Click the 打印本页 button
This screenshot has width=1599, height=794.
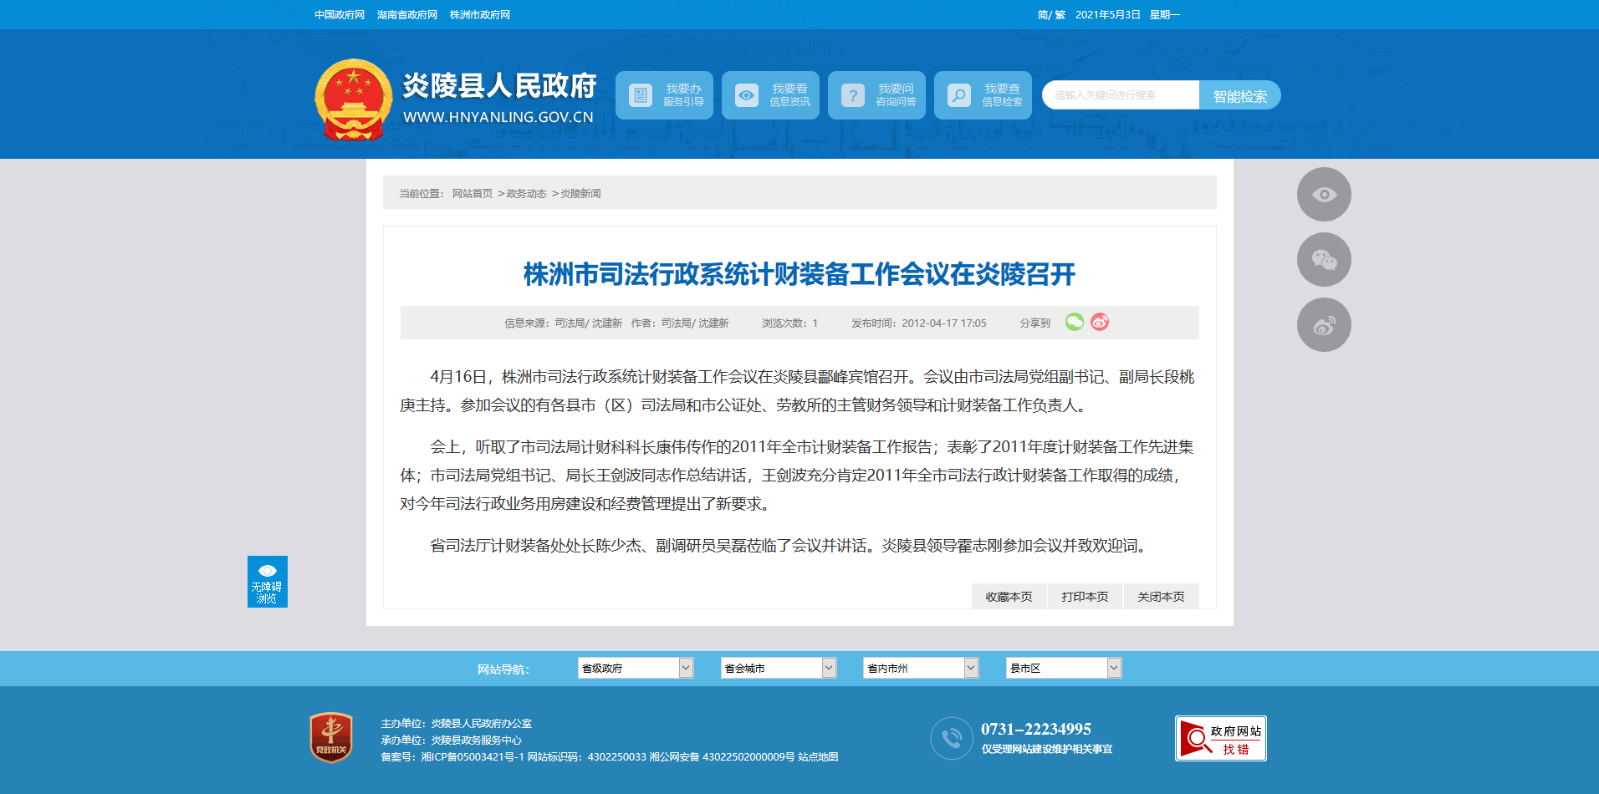pos(1085,597)
